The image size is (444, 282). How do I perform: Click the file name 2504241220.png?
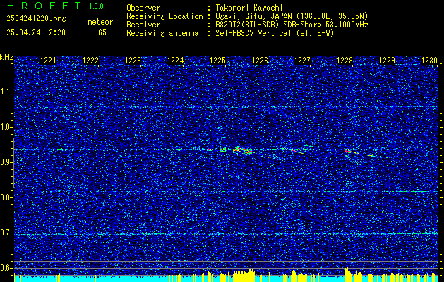pos(36,19)
